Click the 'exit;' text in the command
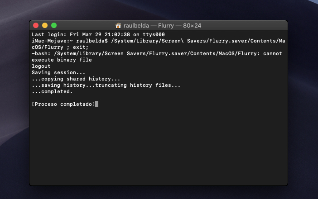 81,47
